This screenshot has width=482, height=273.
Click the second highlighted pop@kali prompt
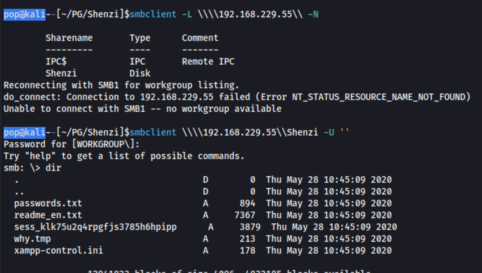point(24,132)
